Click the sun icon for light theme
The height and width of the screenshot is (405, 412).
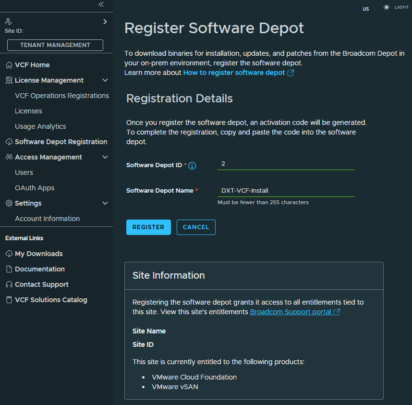click(x=386, y=7)
